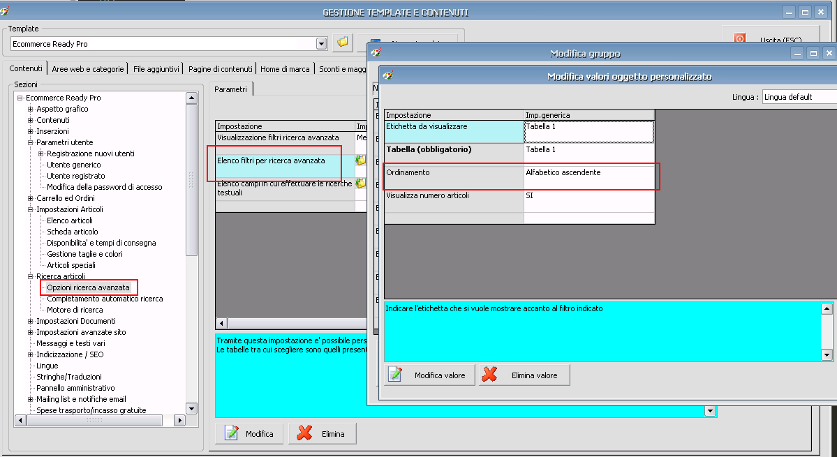Select Utente registrato tree item
837x457 pixels.
(76, 176)
